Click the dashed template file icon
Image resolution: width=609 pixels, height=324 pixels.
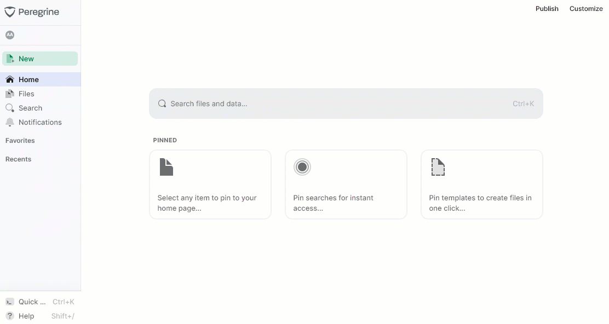click(438, 167)
